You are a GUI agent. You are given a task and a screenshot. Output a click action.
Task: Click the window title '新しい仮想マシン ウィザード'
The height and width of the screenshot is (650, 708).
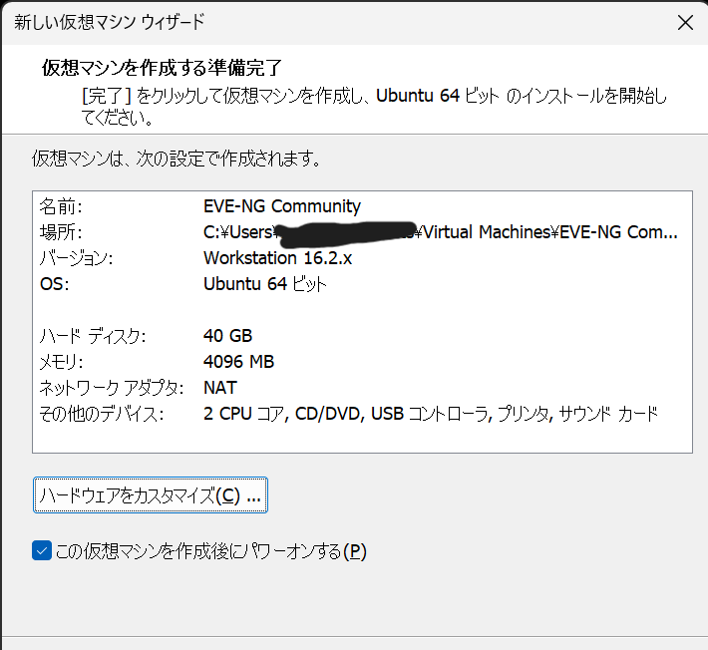pos(110,22)
